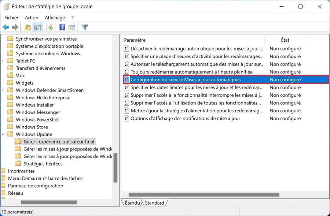
Task: Sort by the État column header
Action: click(x=285, y=40)
